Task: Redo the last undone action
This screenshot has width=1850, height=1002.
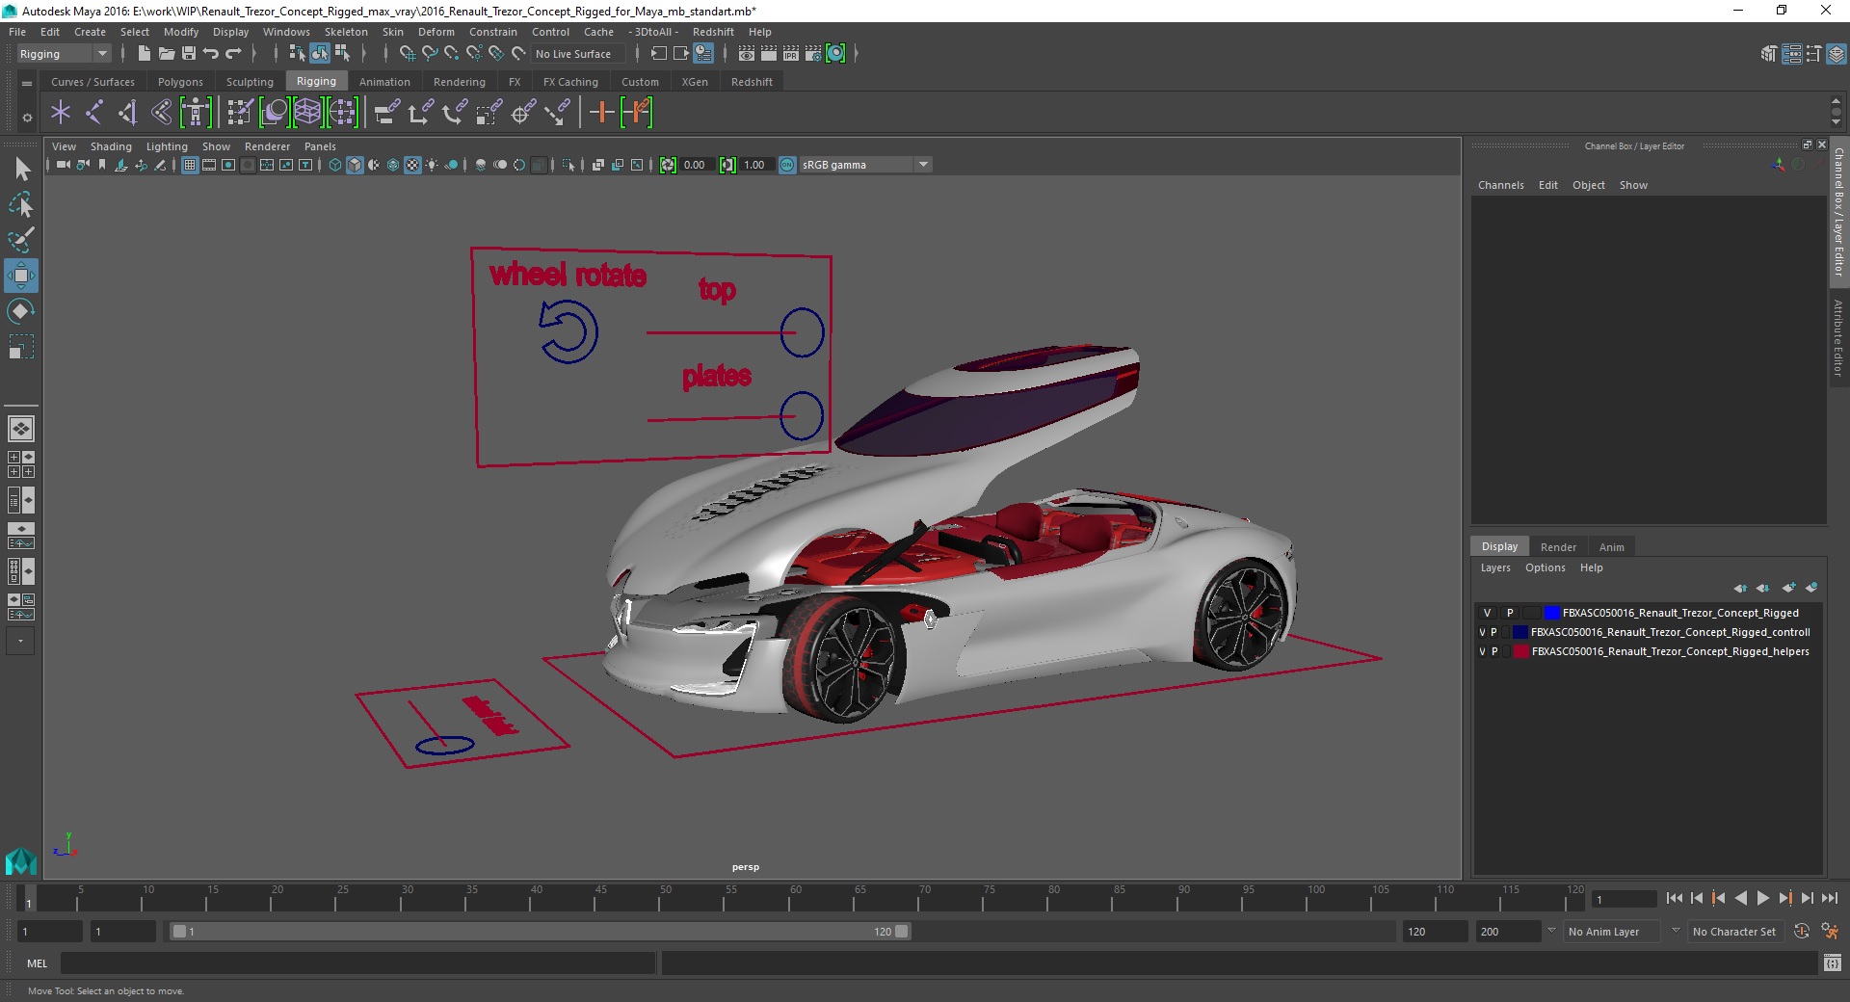Action: 233,54
